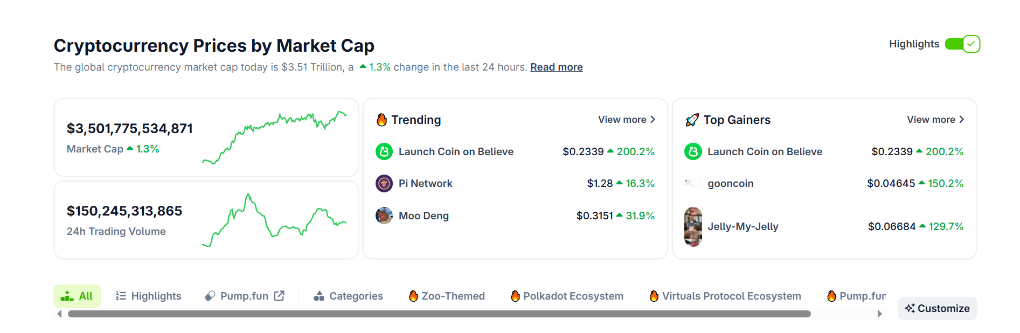
Task: Click the Launch Coin icon in Top Gainers
Action: click(x=693, y=152)
